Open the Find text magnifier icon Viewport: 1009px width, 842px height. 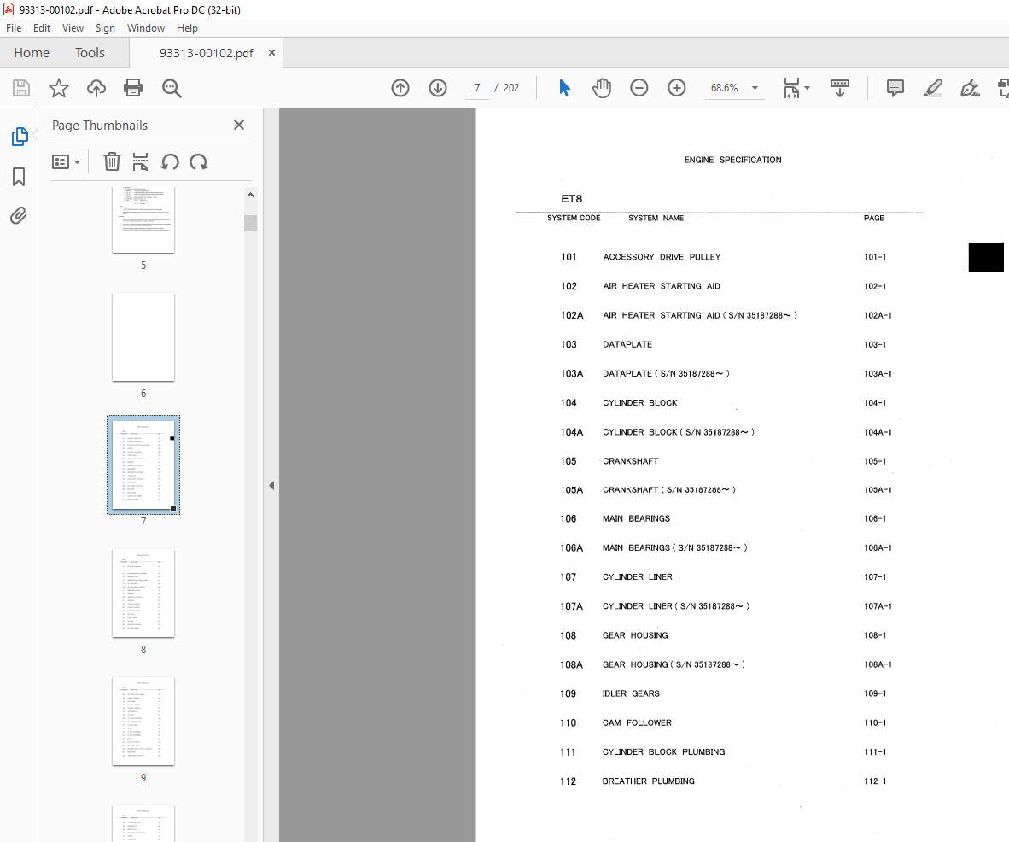[172, 88]
